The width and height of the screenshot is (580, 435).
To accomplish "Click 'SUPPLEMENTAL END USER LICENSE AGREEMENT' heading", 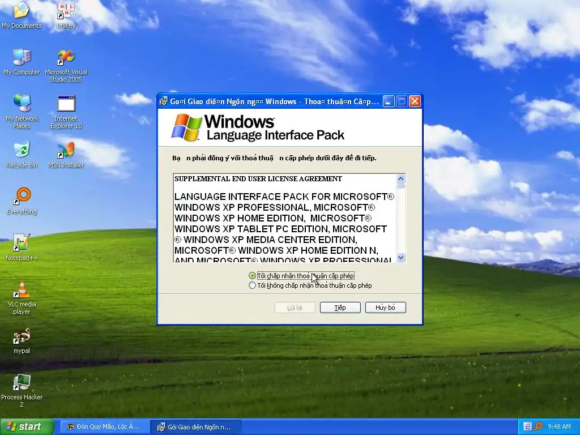I will (x=258, y=179).
